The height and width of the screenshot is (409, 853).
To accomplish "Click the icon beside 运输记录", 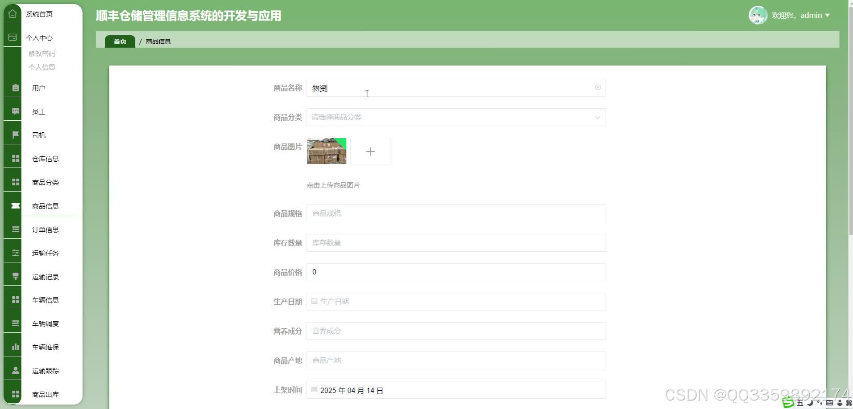I will [x=16, y=277].
